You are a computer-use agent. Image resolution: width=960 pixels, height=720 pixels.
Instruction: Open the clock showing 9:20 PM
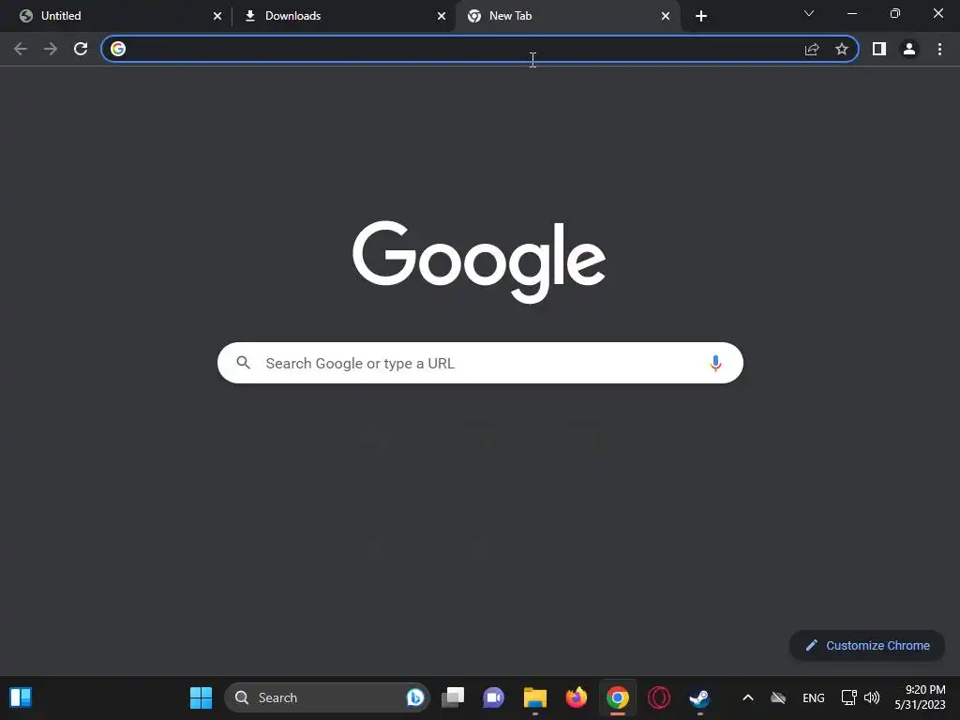point(920,697)
